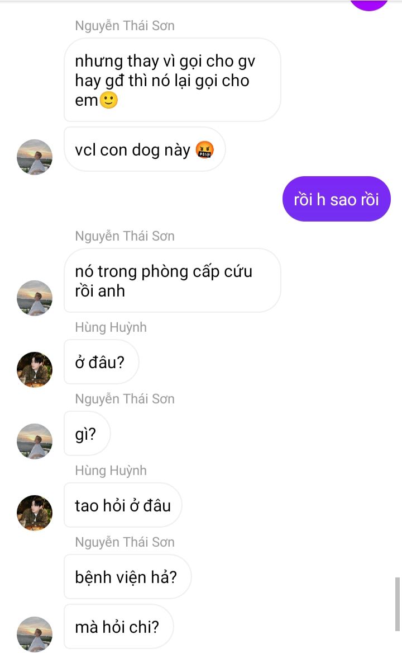The width and height of the screenshot is (402, 653).
Task: Select the "bệnh viện hả?" message bubble
Action: pyautogui.click(x=127, y=577)
